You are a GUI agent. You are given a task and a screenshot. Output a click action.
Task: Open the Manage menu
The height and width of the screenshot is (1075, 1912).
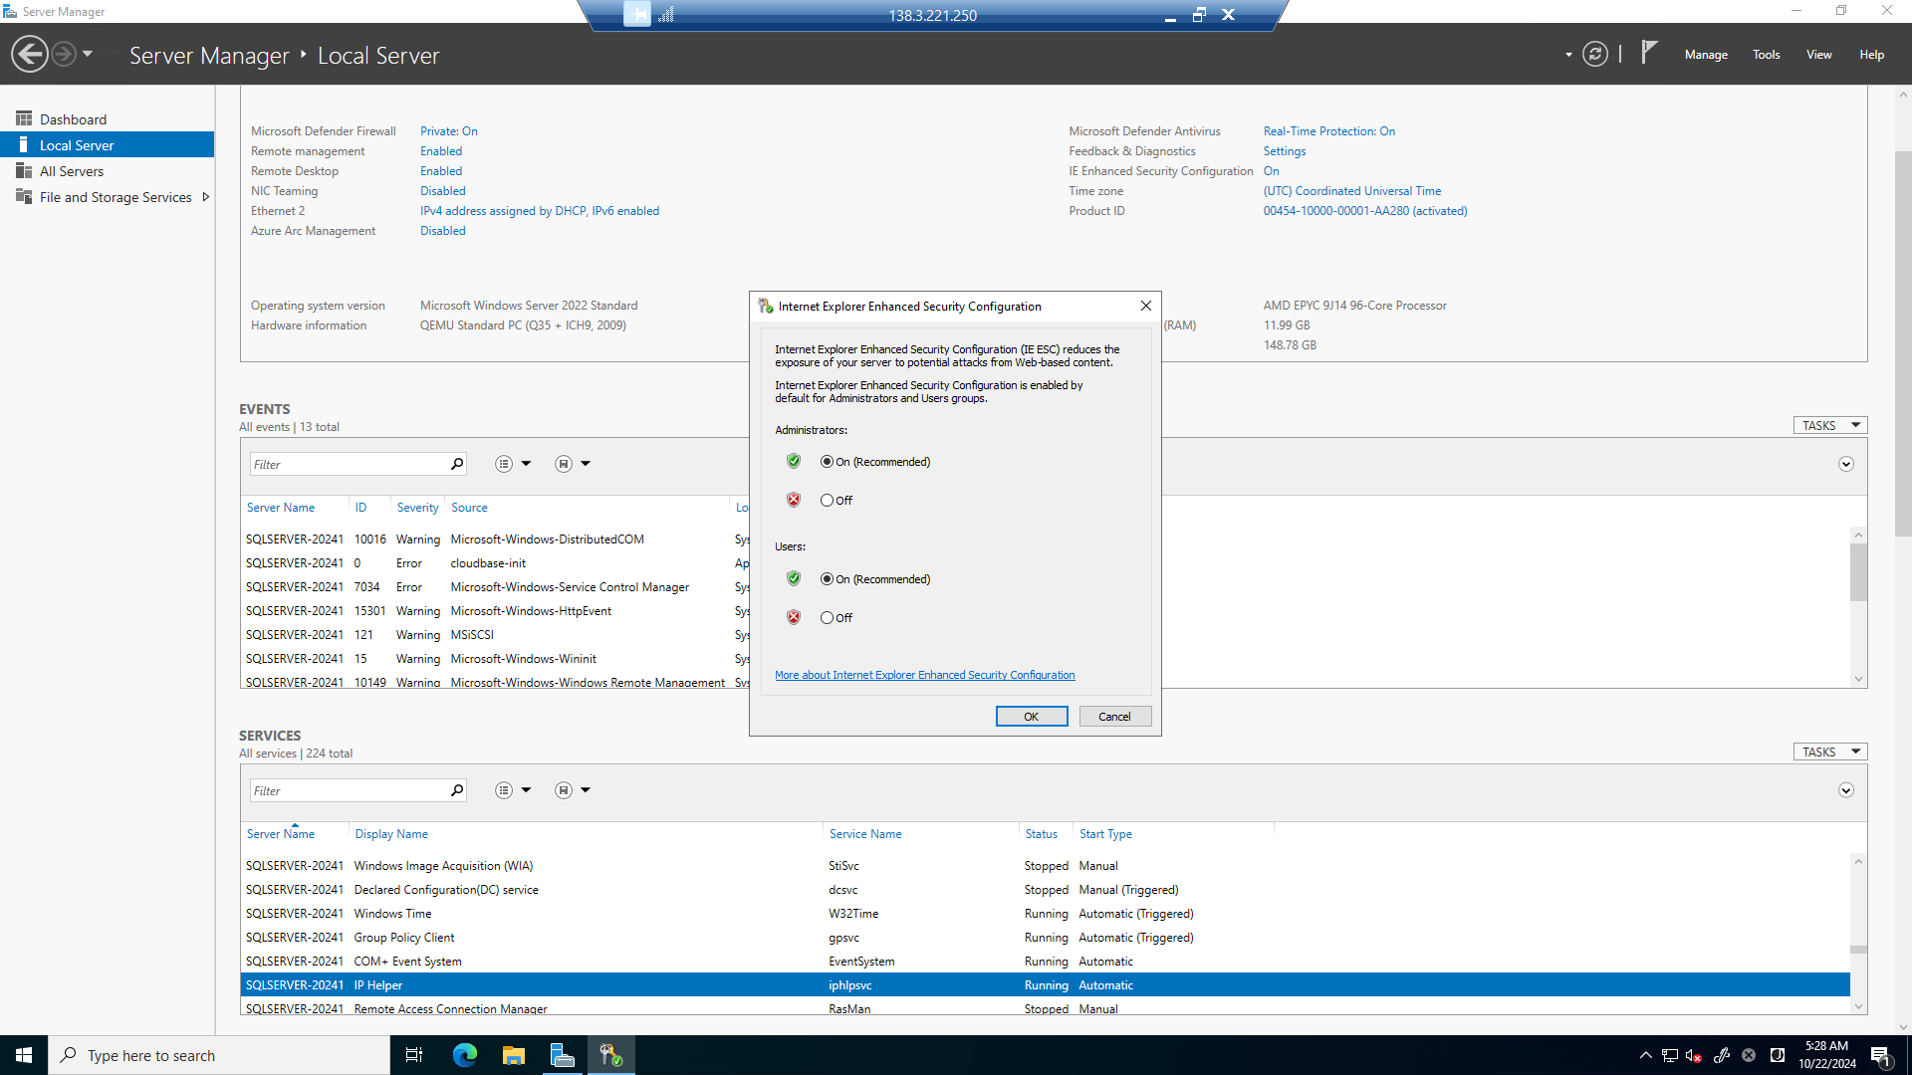coord(1705,55)
